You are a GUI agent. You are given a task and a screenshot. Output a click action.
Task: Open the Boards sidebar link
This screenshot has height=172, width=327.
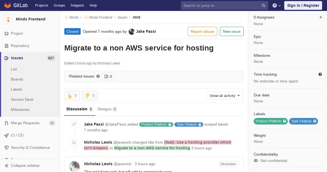17,79
